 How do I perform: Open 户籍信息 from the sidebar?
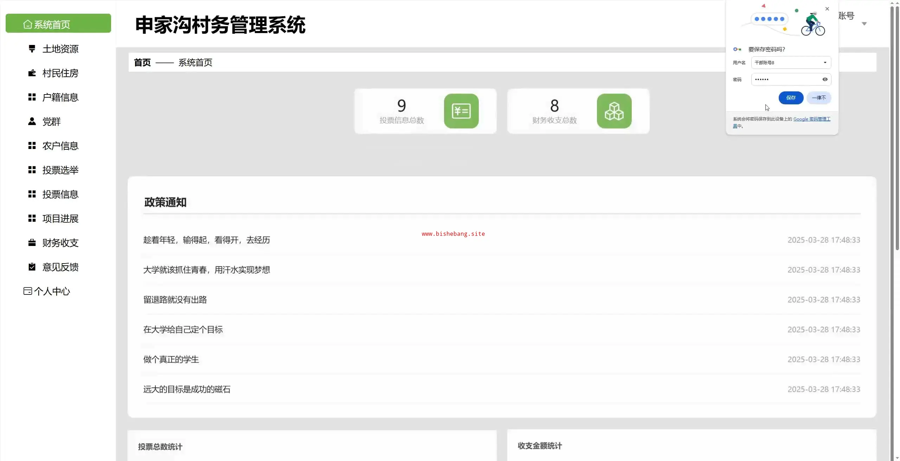coord(60,97)
